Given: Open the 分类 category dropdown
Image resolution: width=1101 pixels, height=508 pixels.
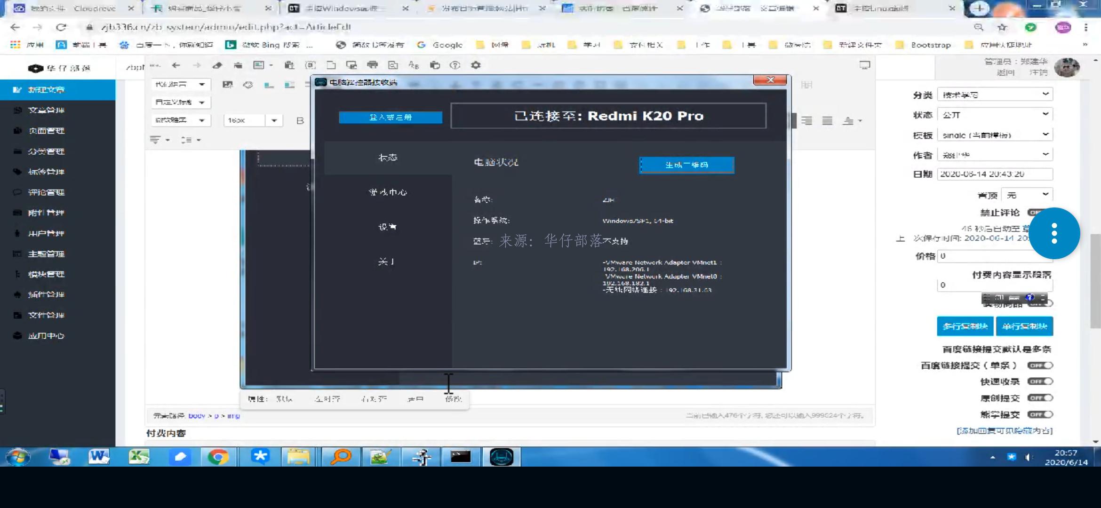Looking at the screenshot, I should (x=995, y=95).
